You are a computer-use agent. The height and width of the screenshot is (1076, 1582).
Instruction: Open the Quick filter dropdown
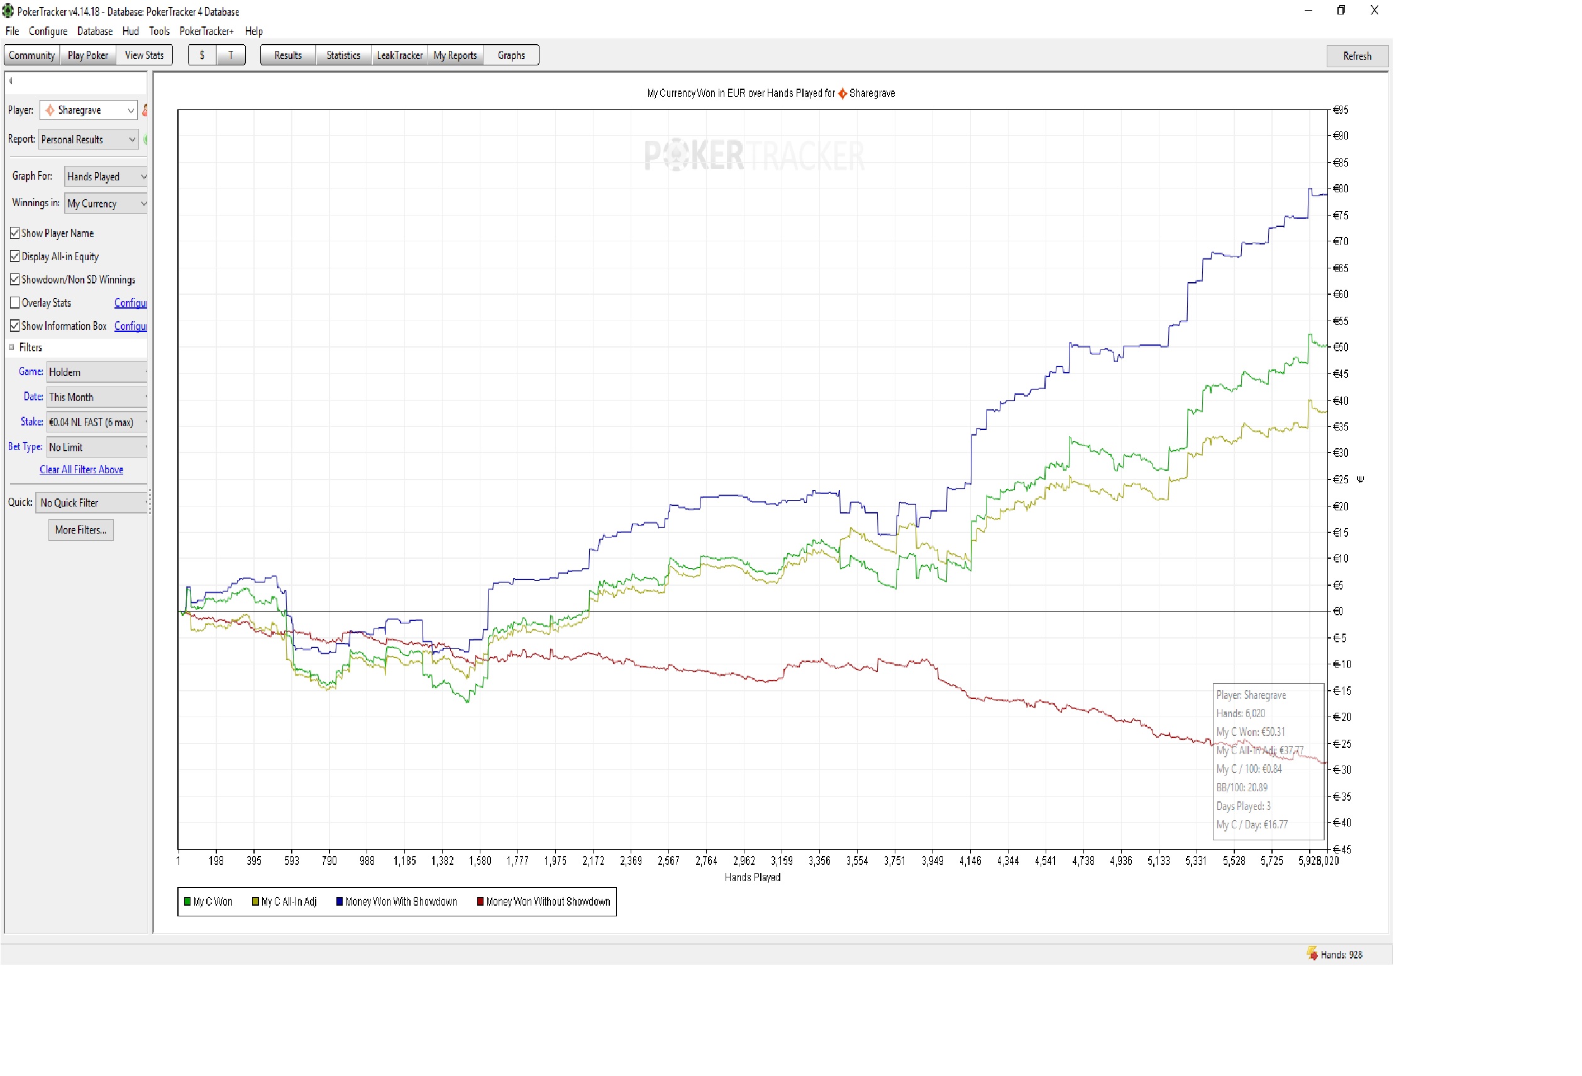(92, 503)
